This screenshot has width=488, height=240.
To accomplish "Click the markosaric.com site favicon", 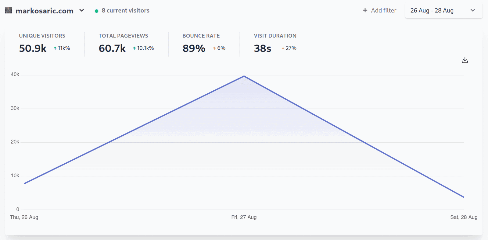I will tap(9, 10).
